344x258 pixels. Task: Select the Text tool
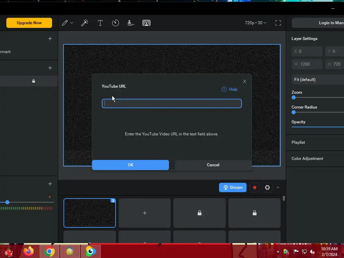pyautogui.click(x=100, y=23)
